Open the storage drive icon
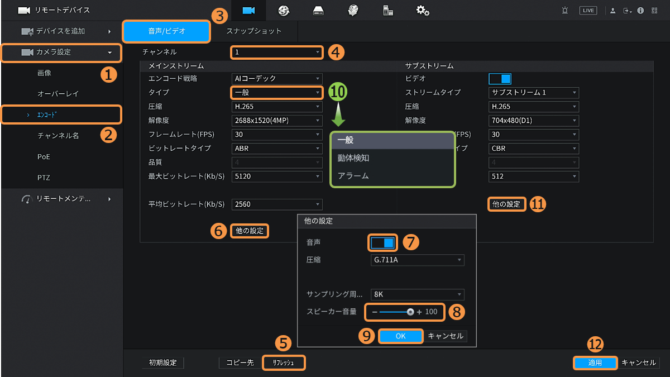This screenshot has height=377, width=670. (x=318, y=11)
